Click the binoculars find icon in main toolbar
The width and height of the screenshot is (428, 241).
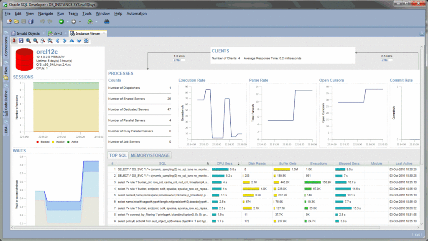(x=107, y=21)
